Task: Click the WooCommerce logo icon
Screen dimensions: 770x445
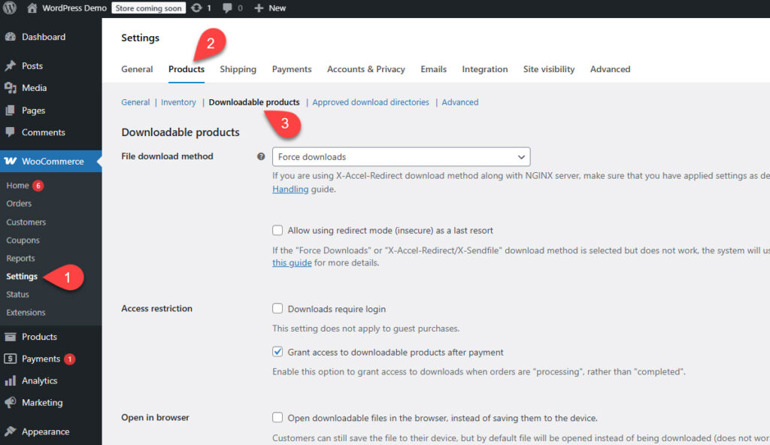Action: click(11, 161)
